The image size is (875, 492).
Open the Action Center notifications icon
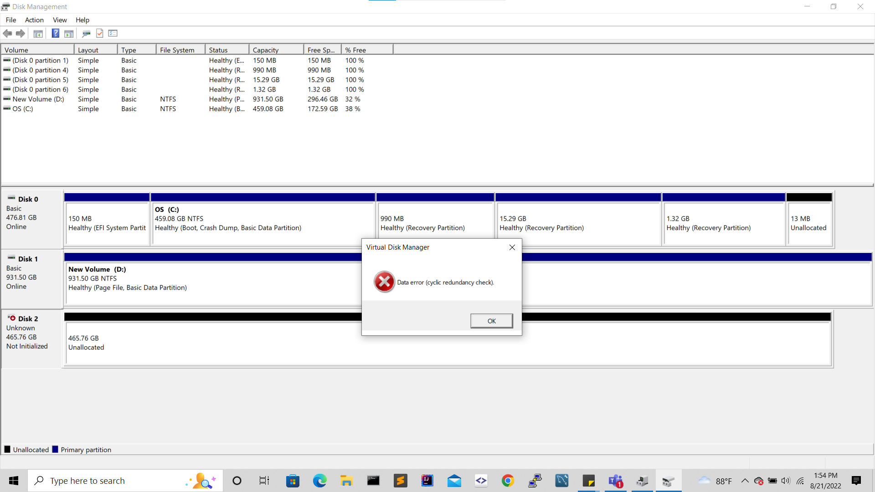pyautogui.click(x=856, y=481)
